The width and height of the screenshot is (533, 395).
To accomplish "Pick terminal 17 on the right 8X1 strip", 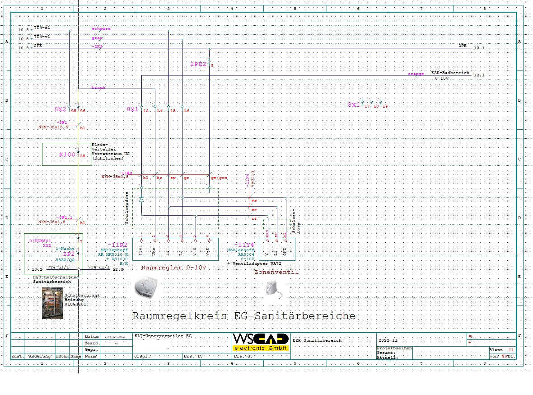I will 363,102.
